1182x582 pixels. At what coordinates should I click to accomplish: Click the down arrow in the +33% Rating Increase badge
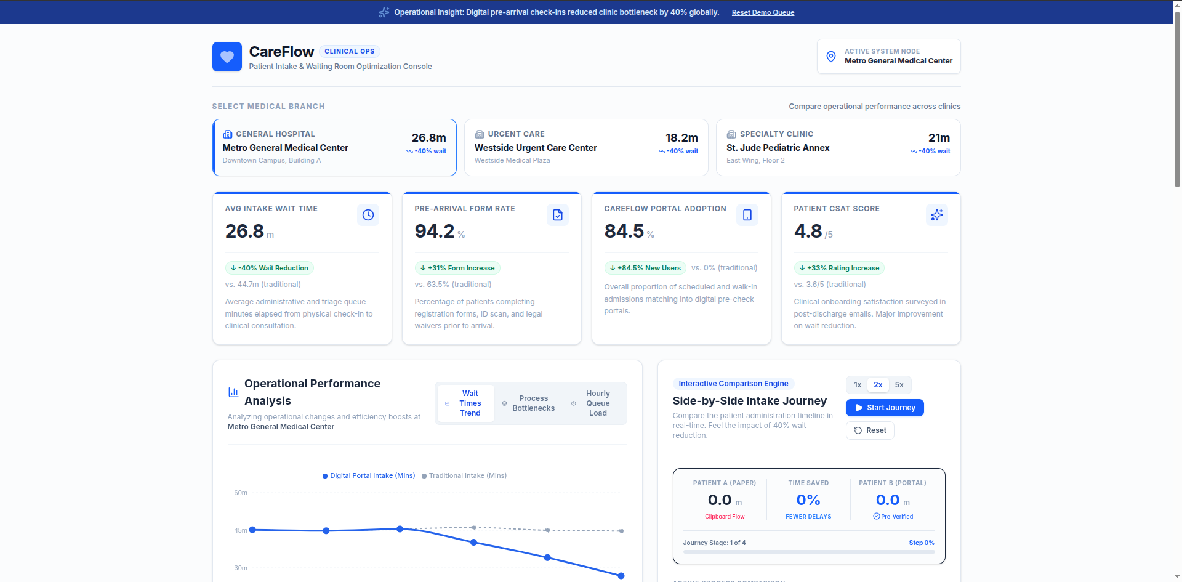[802, 268]
